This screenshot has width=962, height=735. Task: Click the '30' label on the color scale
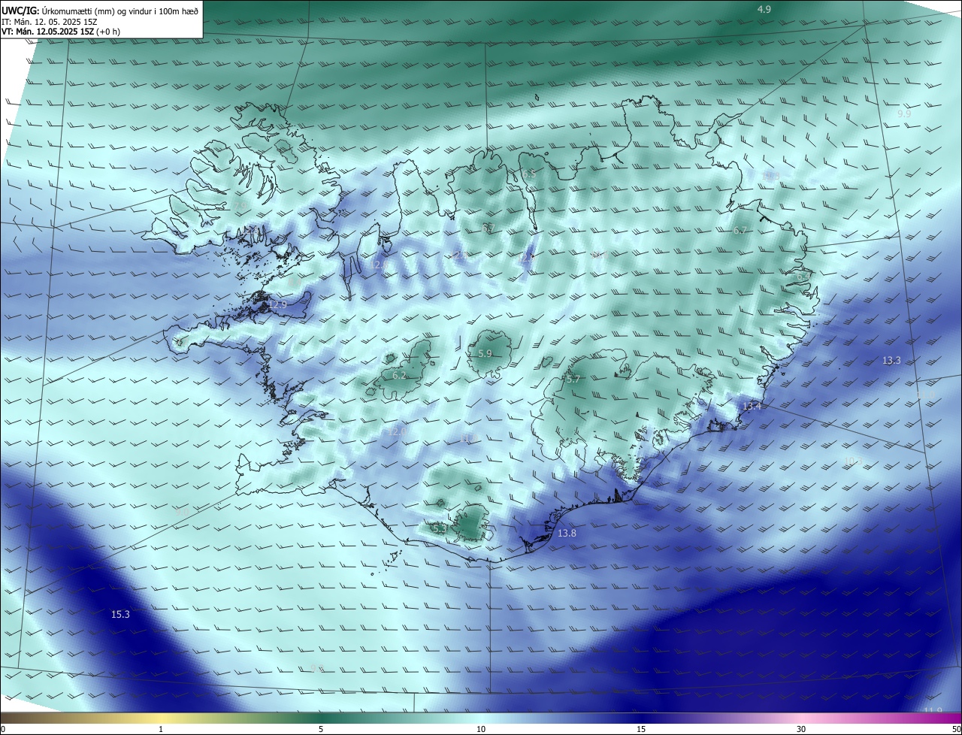[x=801, y=729]
